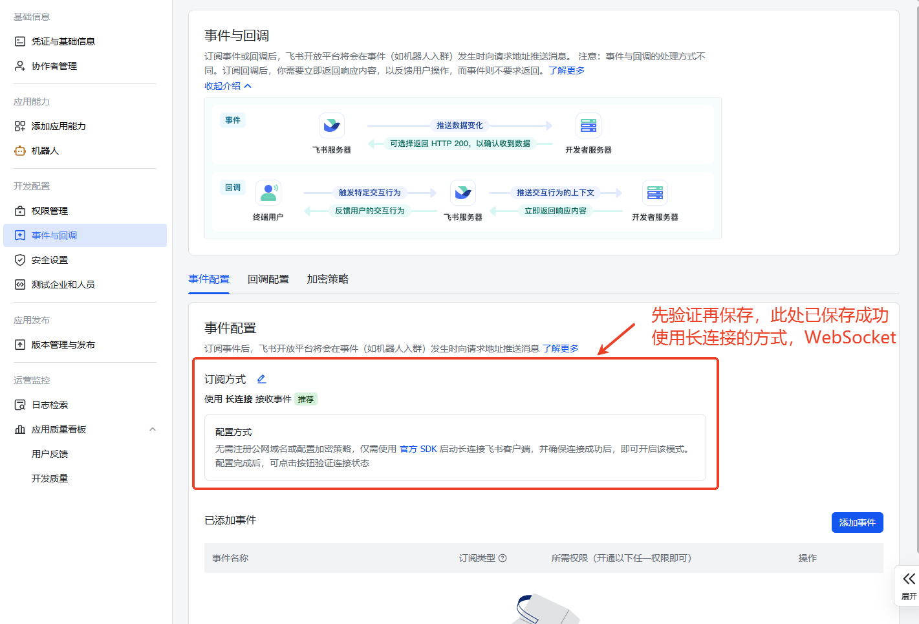The height and width of the screenshot is (624, 919).
Task: Click the 飞书服务器 icon in 回调 diagram
Action: 463,193
